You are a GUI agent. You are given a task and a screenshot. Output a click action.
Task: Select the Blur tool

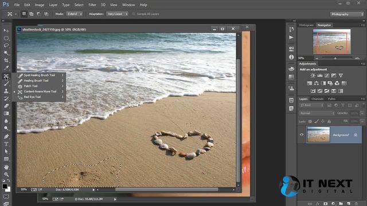(6, 121)
